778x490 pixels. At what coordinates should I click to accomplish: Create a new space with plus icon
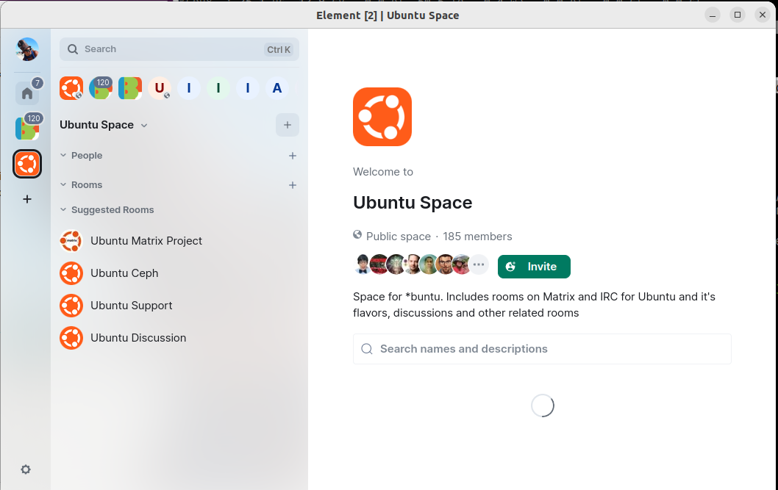27,199
